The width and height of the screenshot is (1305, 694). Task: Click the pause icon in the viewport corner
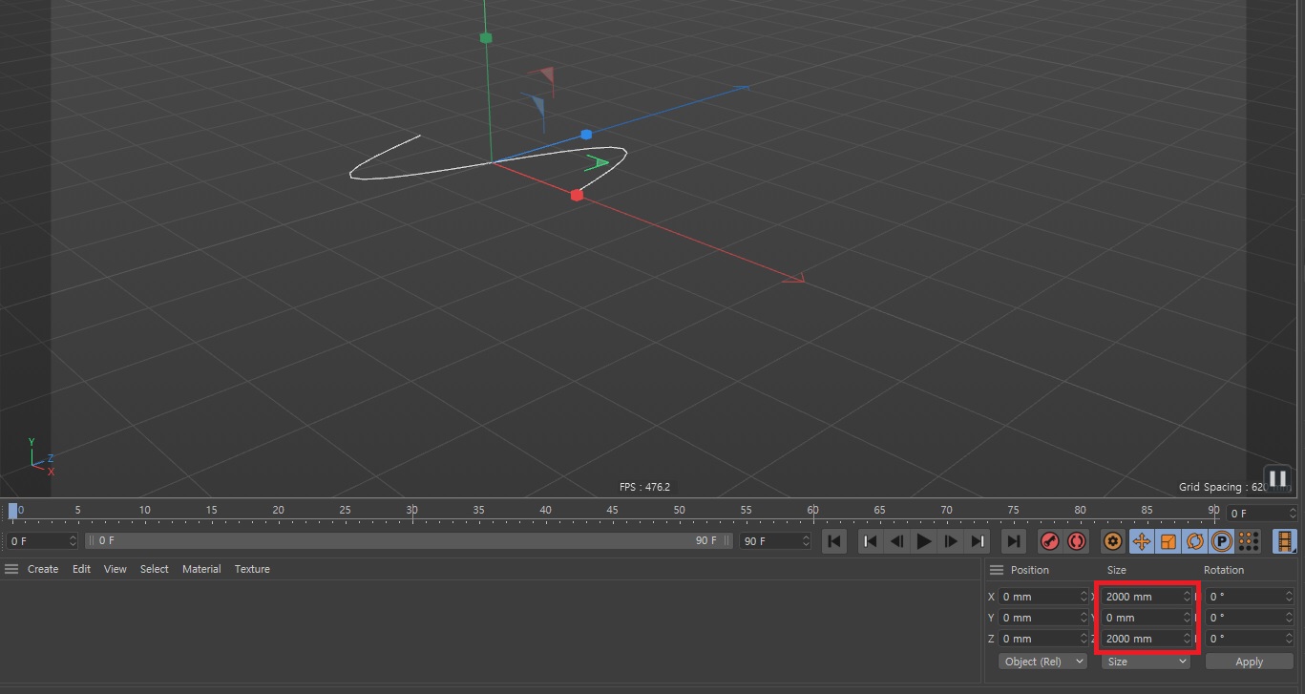click(1276, 477)
